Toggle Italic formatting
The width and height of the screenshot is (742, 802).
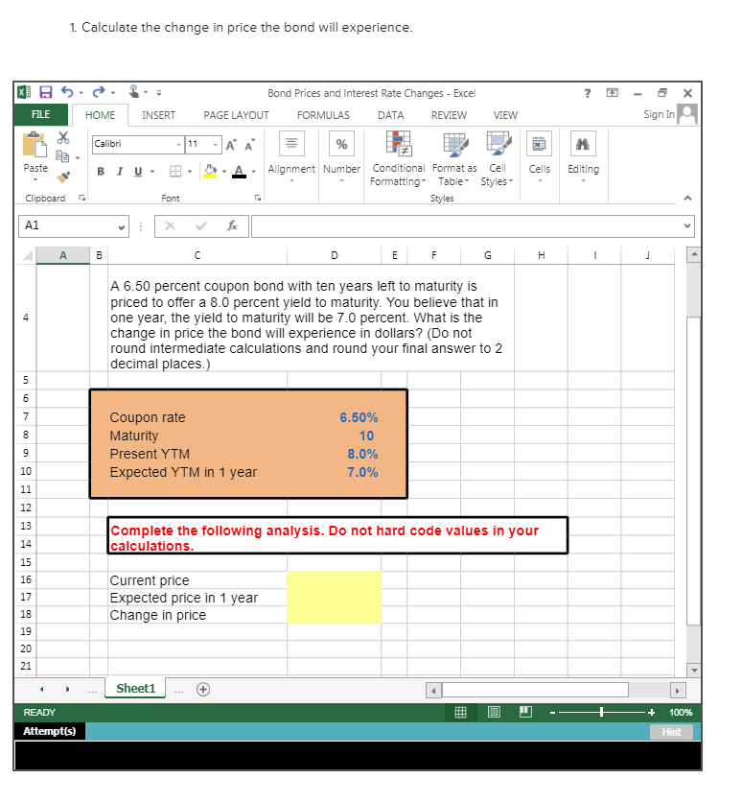(120, 172)
